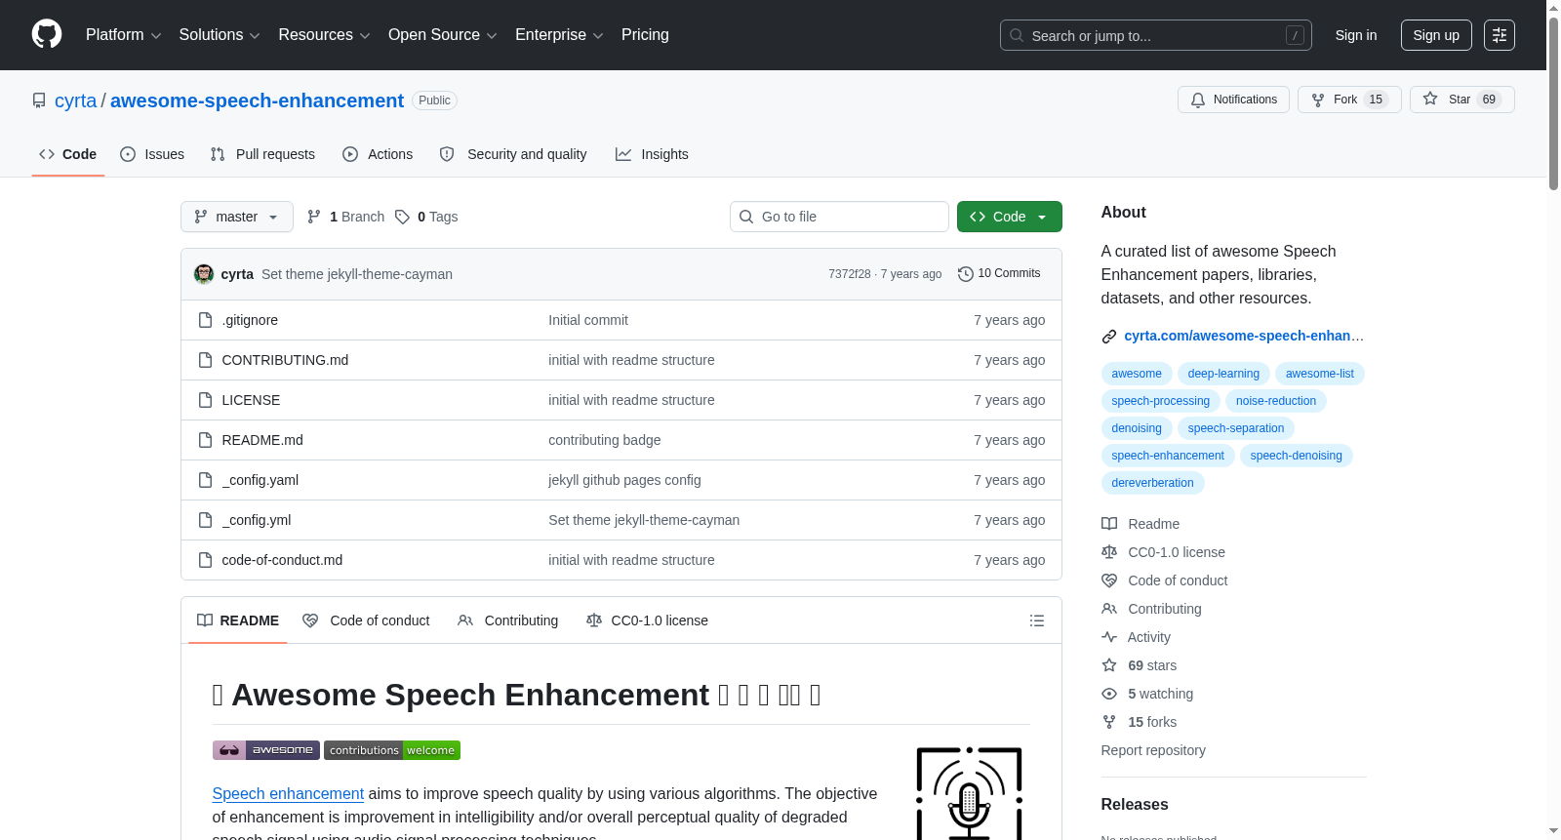
Task: View the Insights tab
Action: tap(652, 154)
